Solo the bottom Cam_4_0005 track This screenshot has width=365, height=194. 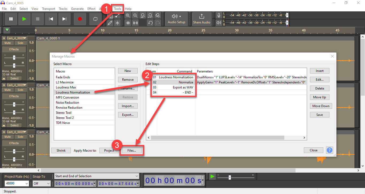pos(21,137)
